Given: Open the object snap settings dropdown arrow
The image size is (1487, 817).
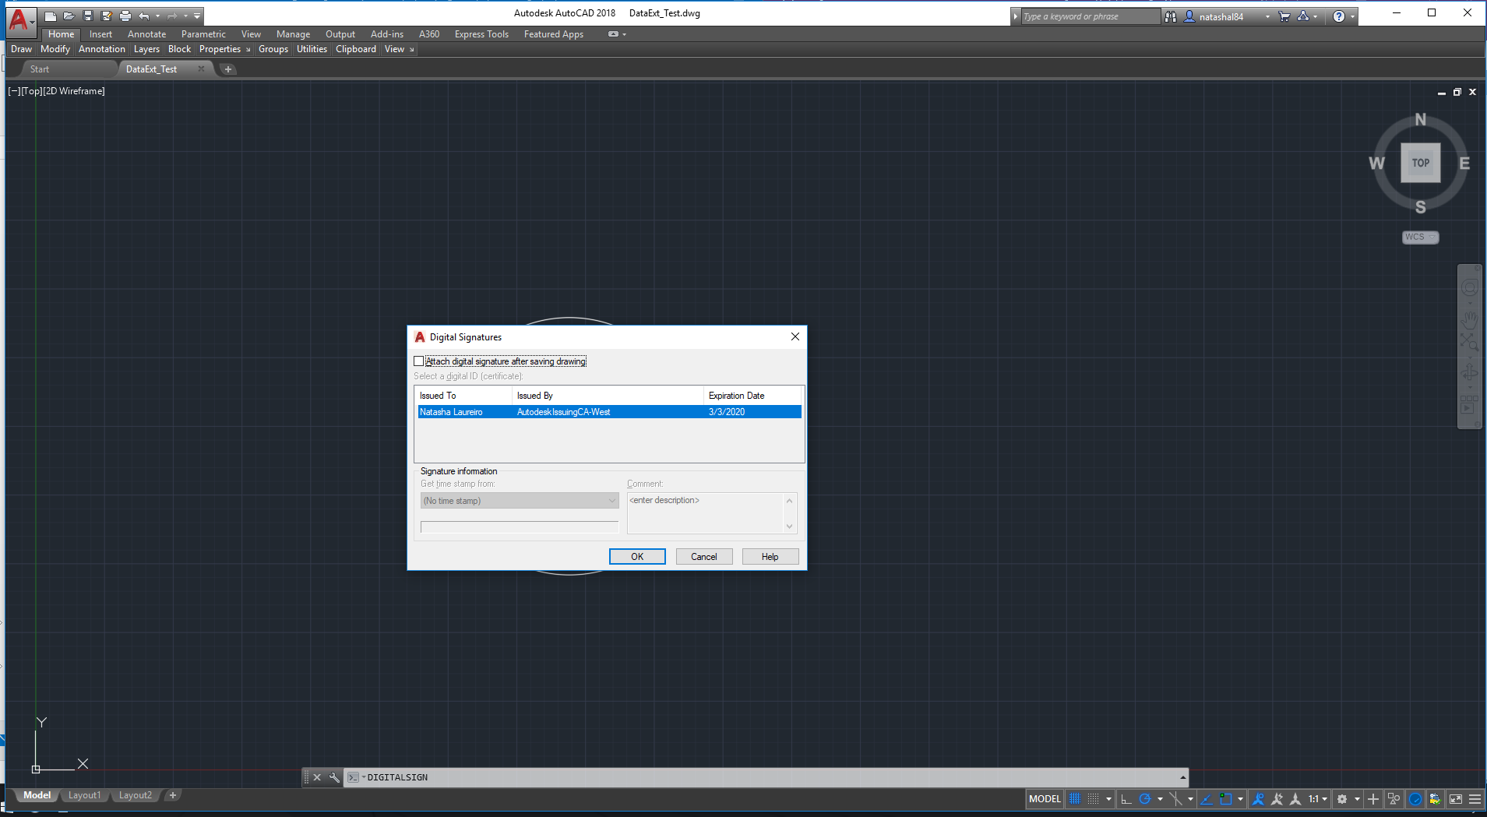Looking at the screenshot, I should pyautogui.click(x=1240, y=799).
